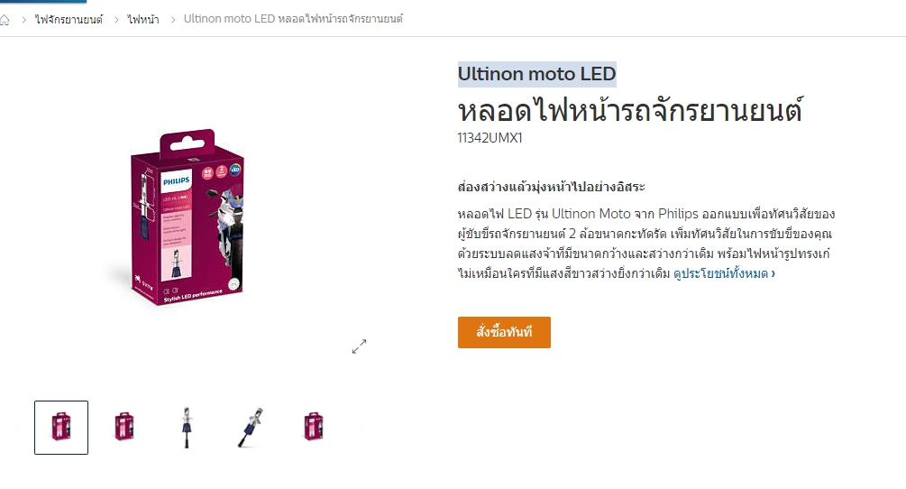Open the ไฟหน้า breadcrumb link
Image resolution: width=906 pixels, height=489 pixels.
(143, 20)
